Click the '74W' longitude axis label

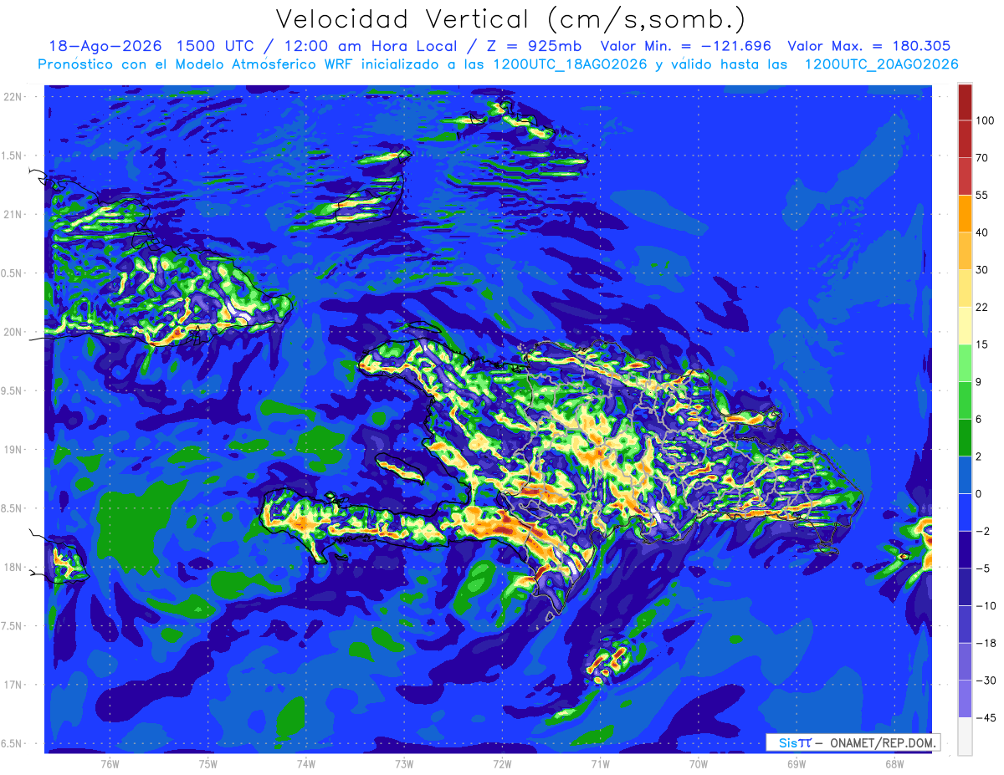point(306,763)
